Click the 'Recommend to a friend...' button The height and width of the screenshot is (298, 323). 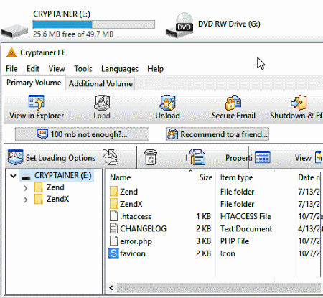(x=217, y=134)
